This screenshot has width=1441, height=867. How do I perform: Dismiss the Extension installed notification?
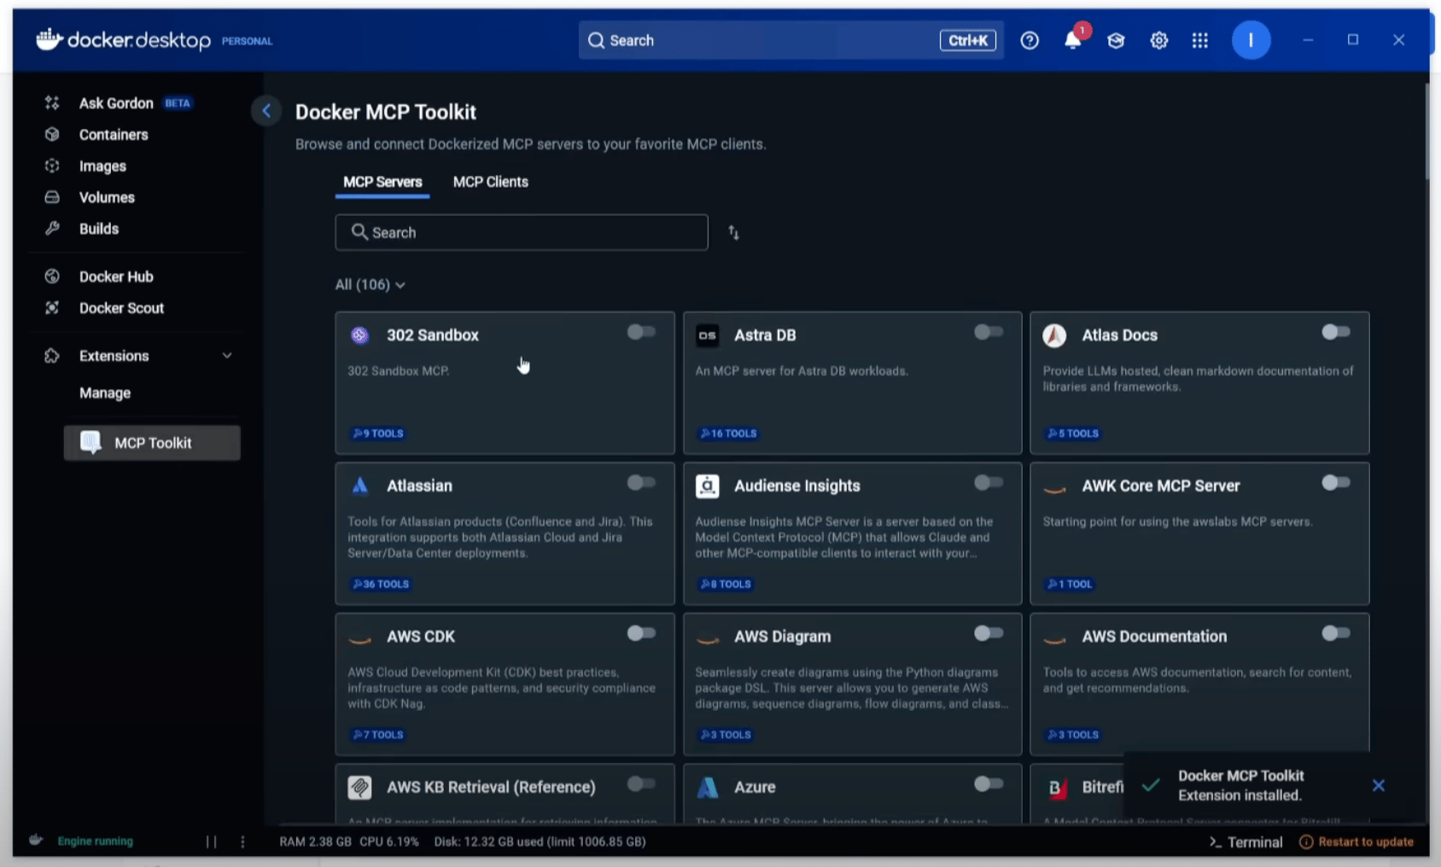[1379, 785]
